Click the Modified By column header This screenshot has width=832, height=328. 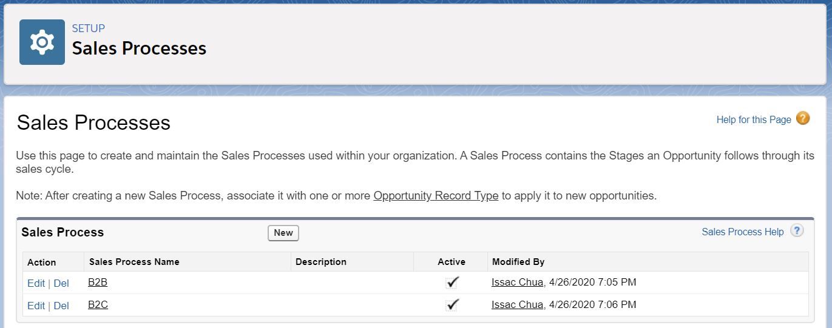[518, 262]
